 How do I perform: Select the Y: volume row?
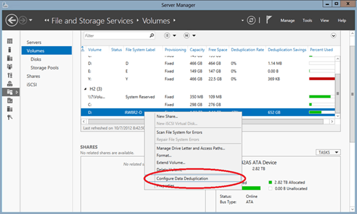pos(208,79)
